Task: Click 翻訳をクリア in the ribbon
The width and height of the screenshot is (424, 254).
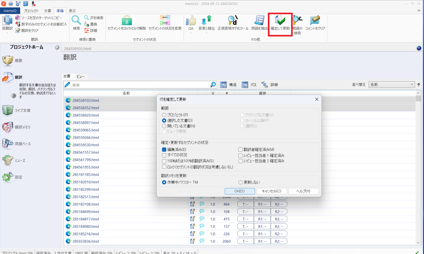Action: [27, 30]
